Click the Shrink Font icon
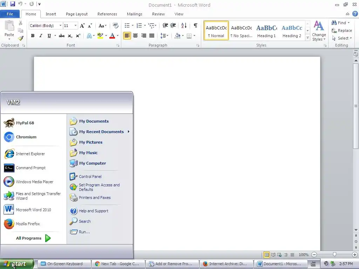Image resolution: width=359 pixels, height=269 pixels. pos(90,25)
